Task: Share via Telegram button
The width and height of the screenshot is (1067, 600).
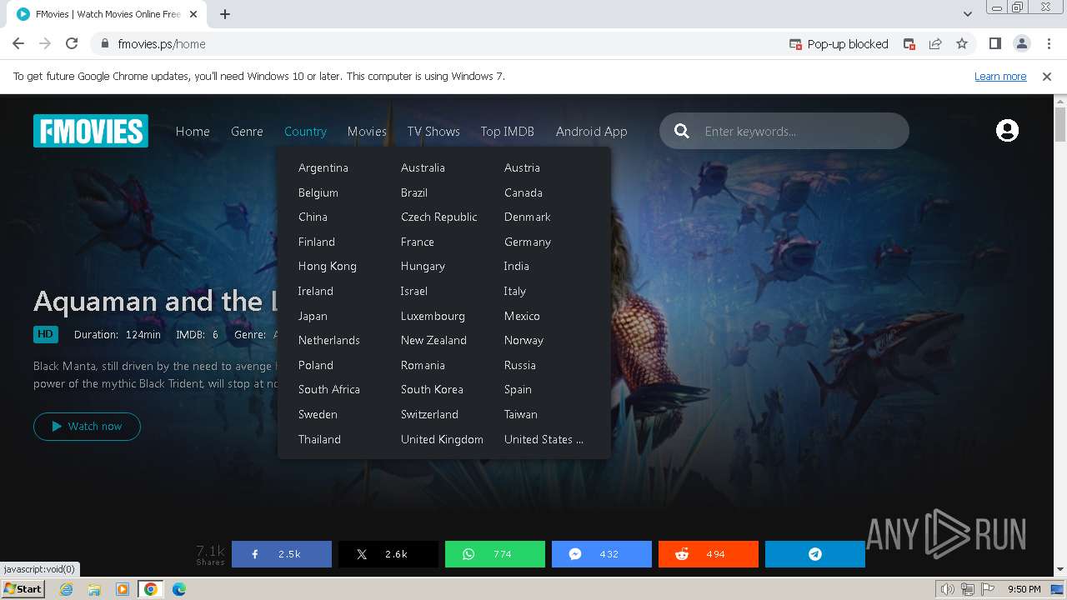Action: pos(815,554)
